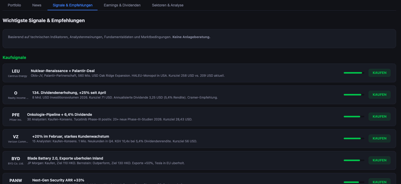Click KAUFEN on the BYD Co. row
Image resolution: width=401 pixels, height=184 pixels.
379,160
